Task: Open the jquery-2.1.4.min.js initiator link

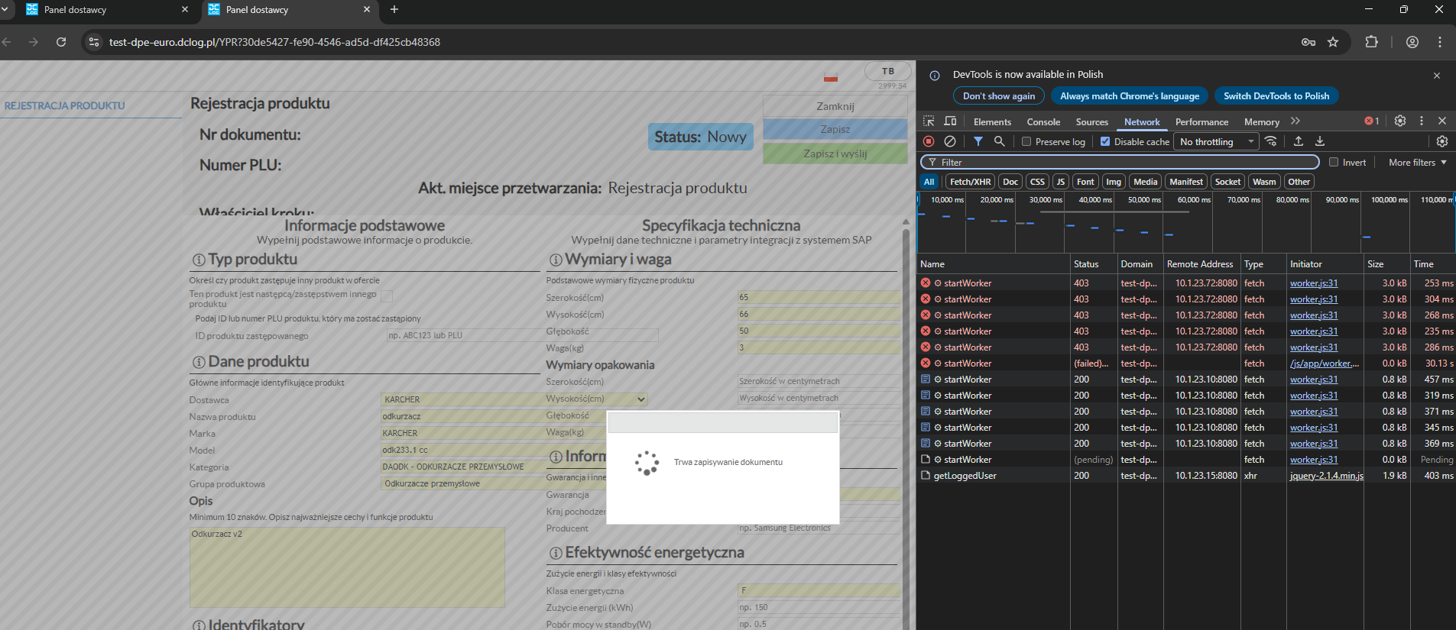Action: pyautogui.click(x=1326, y=476)
